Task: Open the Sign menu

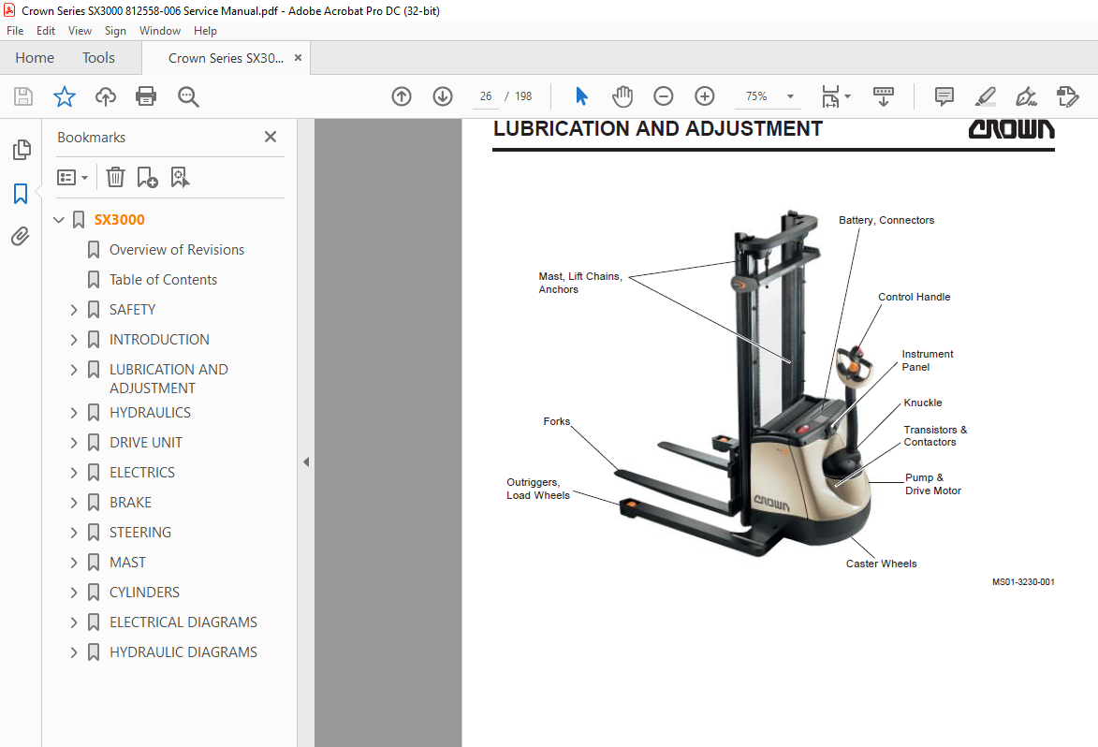Action: click(x=115, y=31)
